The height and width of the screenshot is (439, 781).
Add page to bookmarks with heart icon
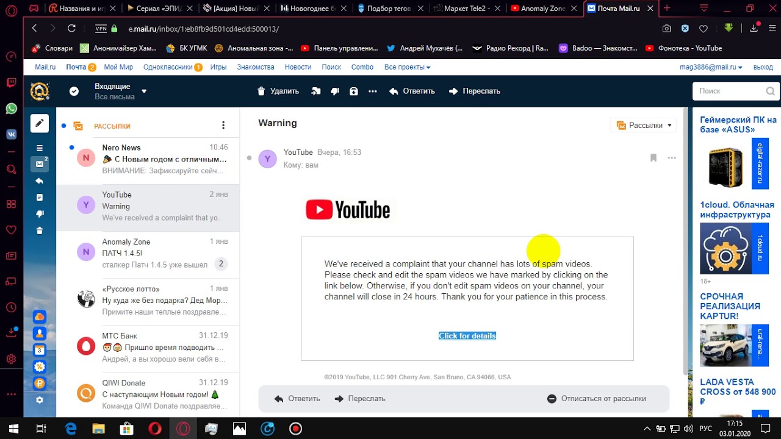coord(704,29)
